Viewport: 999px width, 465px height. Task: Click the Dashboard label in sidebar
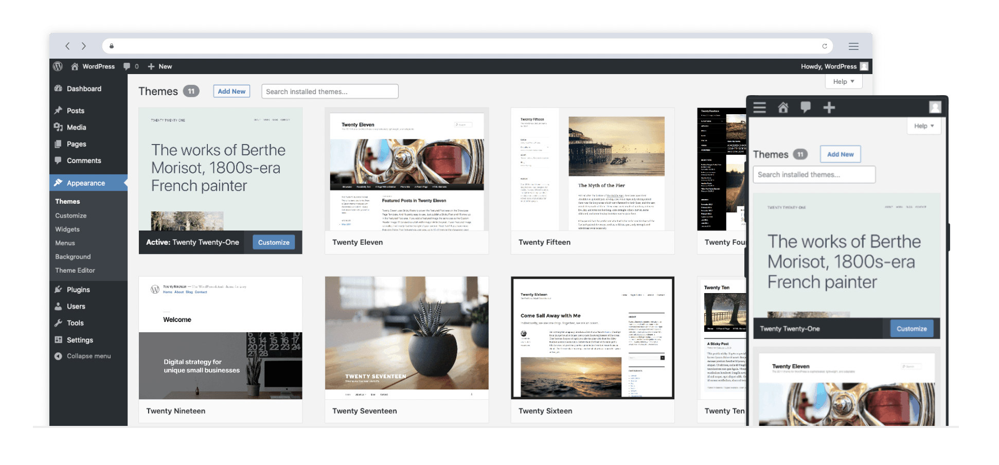tap(84, 88)
